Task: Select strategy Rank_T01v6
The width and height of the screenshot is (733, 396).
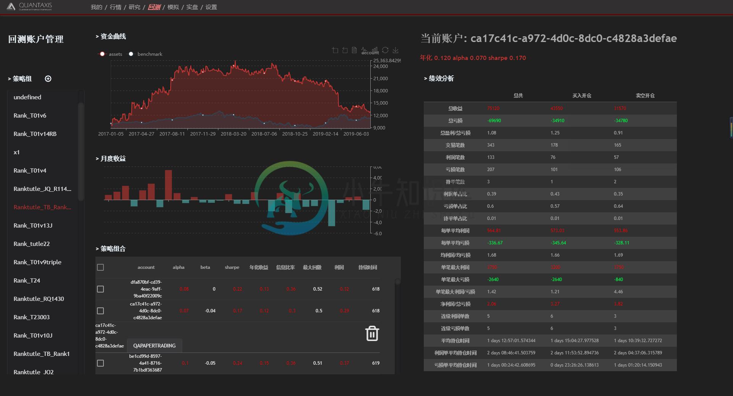Action: pos(30,116)
